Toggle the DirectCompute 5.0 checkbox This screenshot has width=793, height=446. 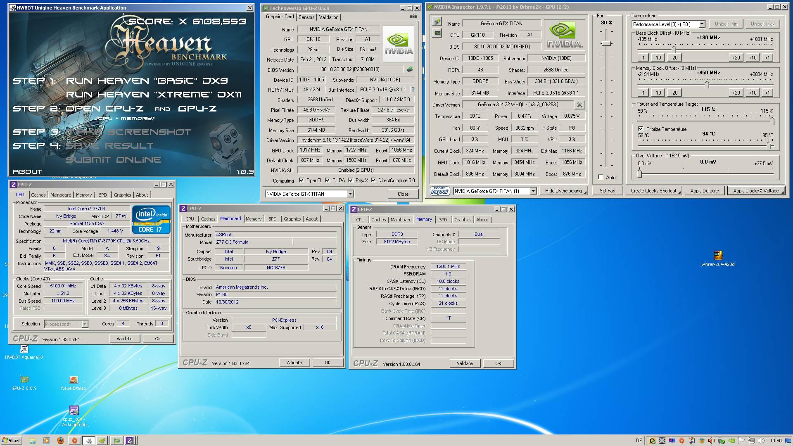coord(373,180)
